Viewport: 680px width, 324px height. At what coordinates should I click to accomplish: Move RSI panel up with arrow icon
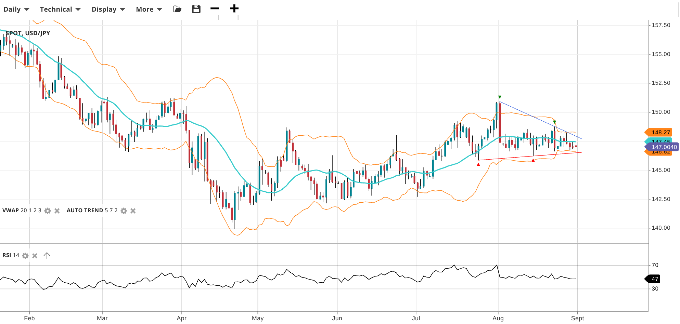pyautogui.click(x=47, y=256)
